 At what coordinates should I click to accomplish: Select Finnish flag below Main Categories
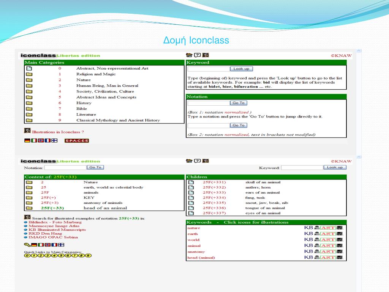[54, 141]
